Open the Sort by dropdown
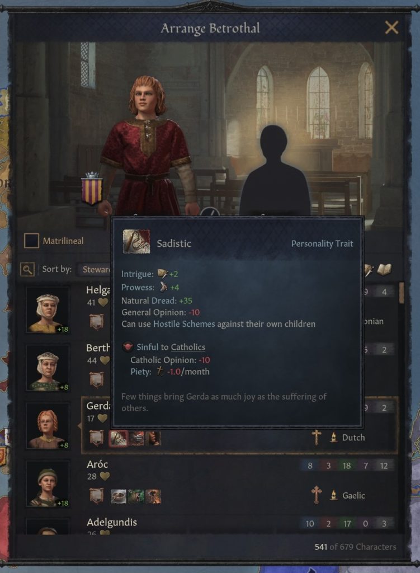 [x=94, y=269]
